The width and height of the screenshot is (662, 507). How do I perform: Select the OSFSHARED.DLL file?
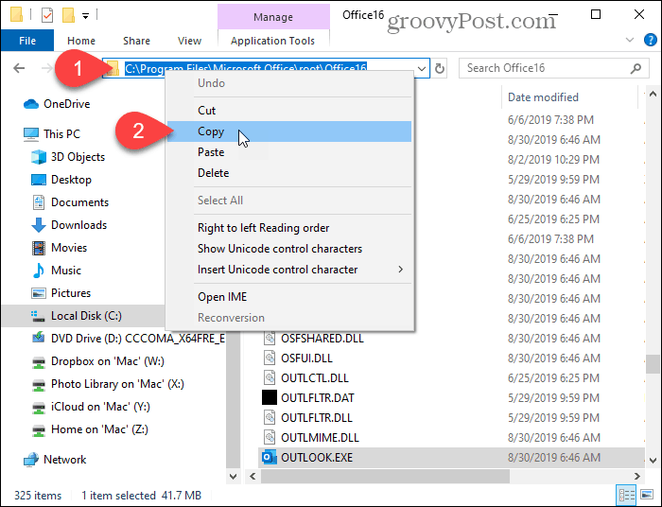pyautogui.click(x=322, y=338)
